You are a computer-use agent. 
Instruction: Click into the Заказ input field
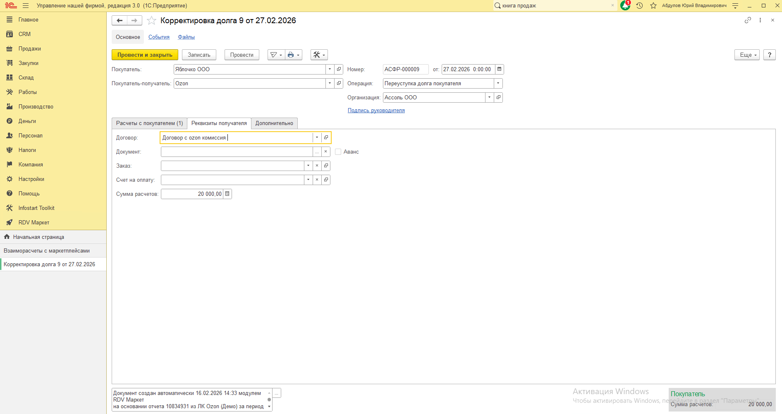point(232,166)
